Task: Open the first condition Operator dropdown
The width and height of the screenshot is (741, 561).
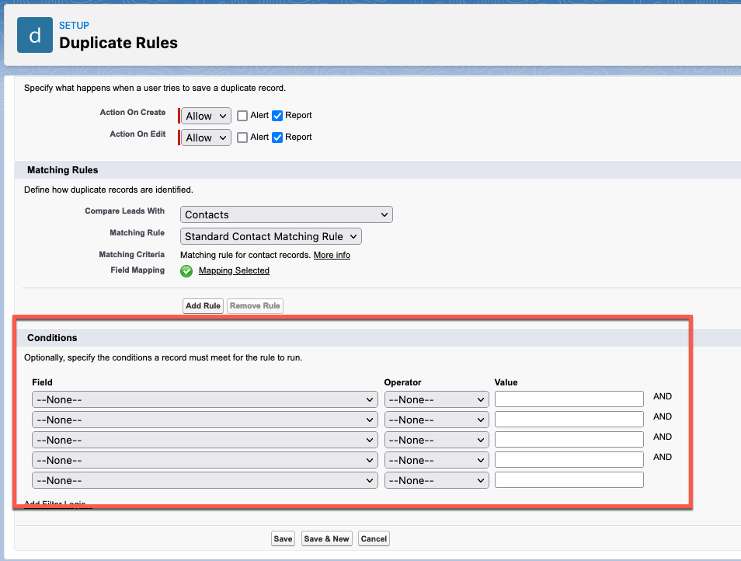Action: 436,399
